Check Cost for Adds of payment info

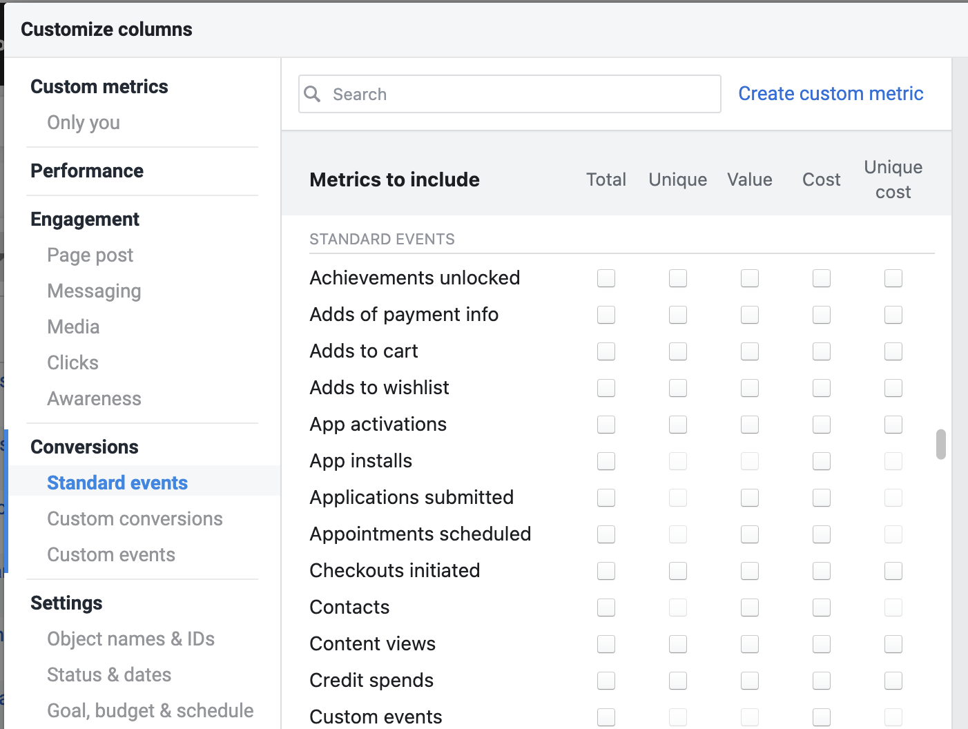(x=822, y=315)
